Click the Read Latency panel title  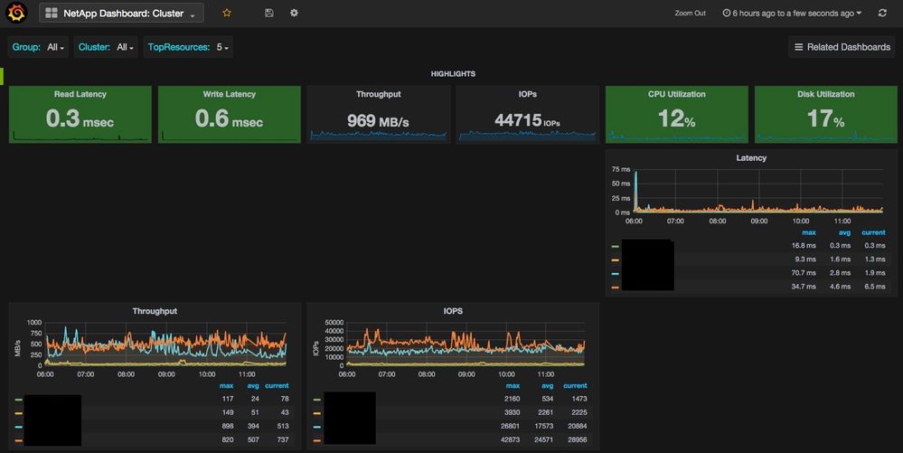coord(80,94)
